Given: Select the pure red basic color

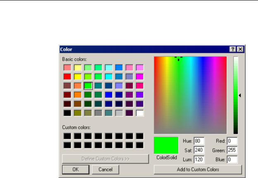Looking at the screenshot, I should (67, 76).
